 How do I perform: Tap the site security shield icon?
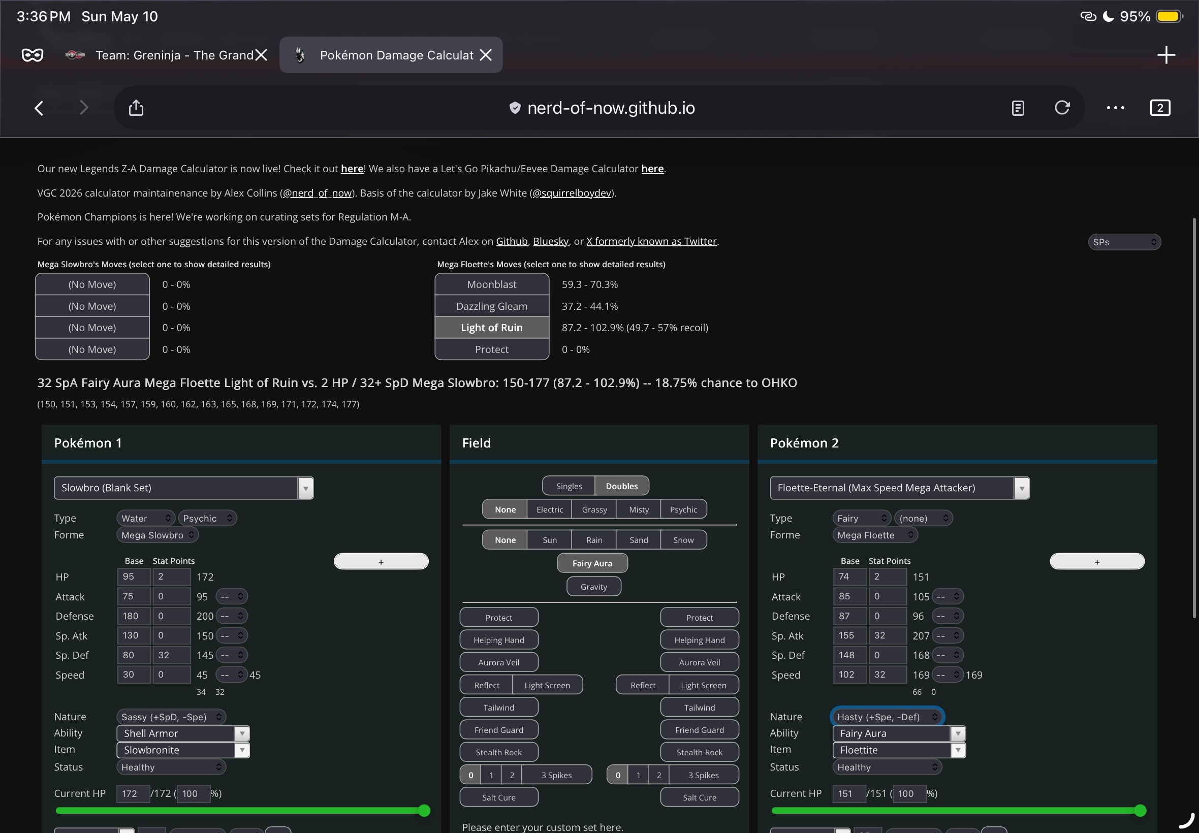[515, 108]
